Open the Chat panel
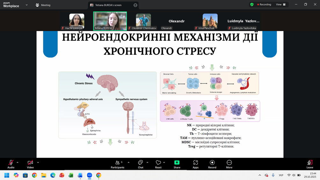Image resolution: width=320 pixels, height=180 pixels. tap(140, 164)
